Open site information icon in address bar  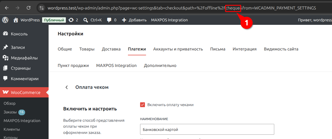tap(41, 8)
